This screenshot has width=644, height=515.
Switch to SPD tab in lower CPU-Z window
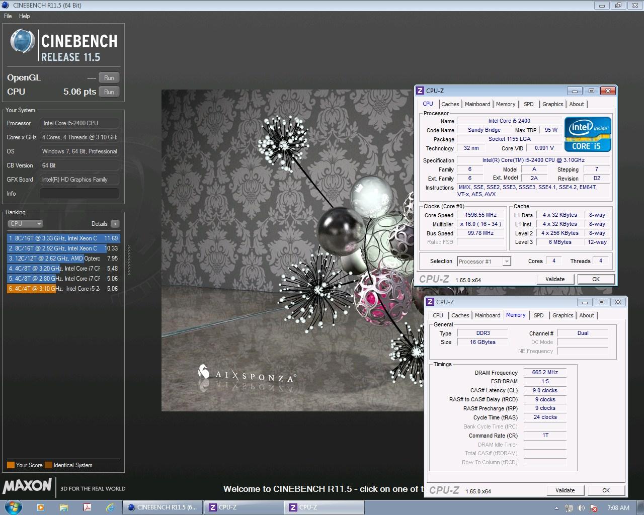pyautogui.click(x=538, y=315)
